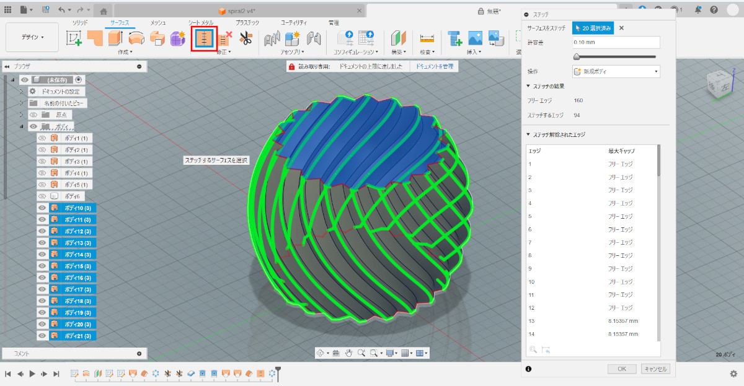
Task: Click the Home tab icon
Action: click(104, 11)
